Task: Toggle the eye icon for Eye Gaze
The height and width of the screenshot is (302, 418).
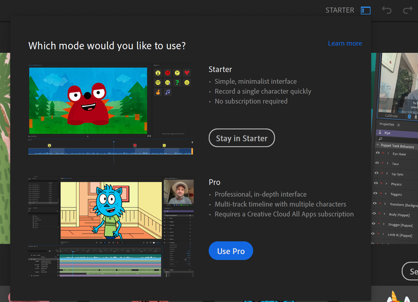Action: tap(377, 154)
